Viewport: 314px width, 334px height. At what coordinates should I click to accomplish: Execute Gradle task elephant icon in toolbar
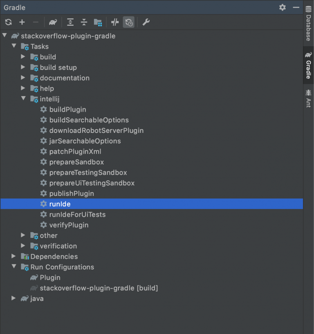click(53, 22)
